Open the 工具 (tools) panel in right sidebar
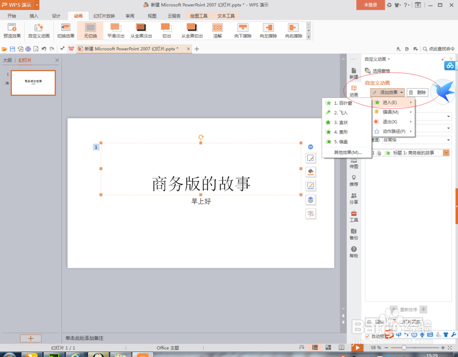 pyautogui.click(x=354, y=217)
